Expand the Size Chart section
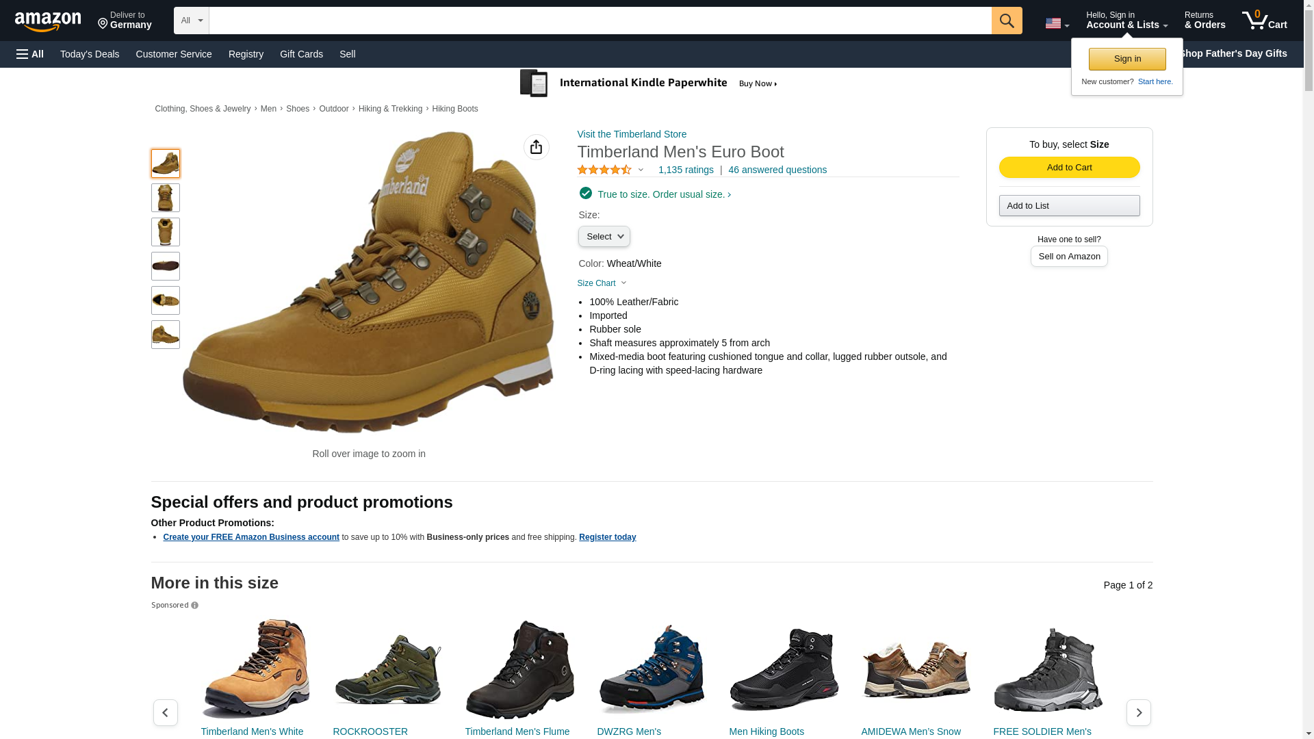1314x739 pixels. (602, 283)
